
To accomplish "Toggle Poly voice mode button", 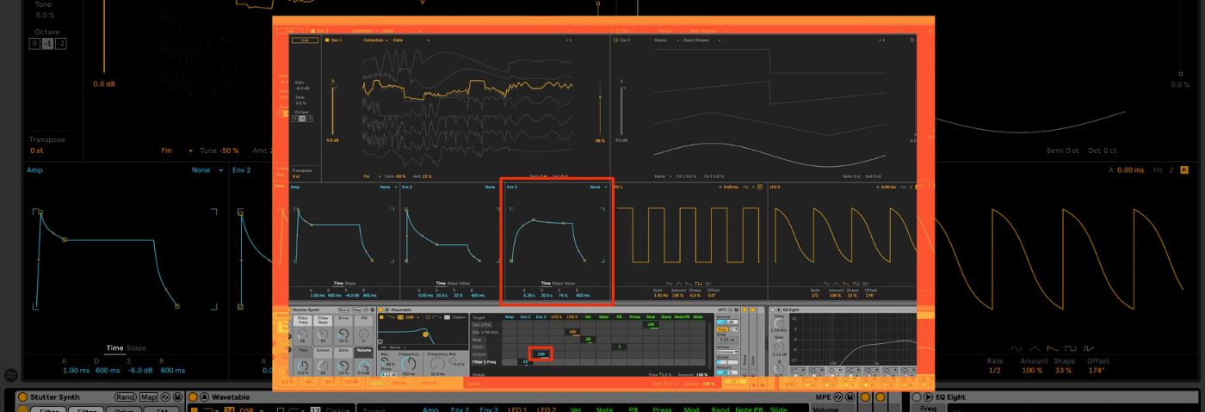I will tap(722, 329).
